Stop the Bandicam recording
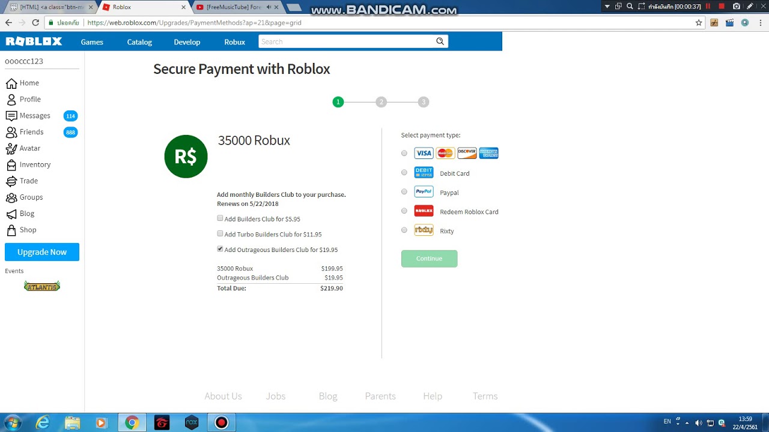Image resolution: width=769 pixels, height=432 pixels. (x=722, y=6)
